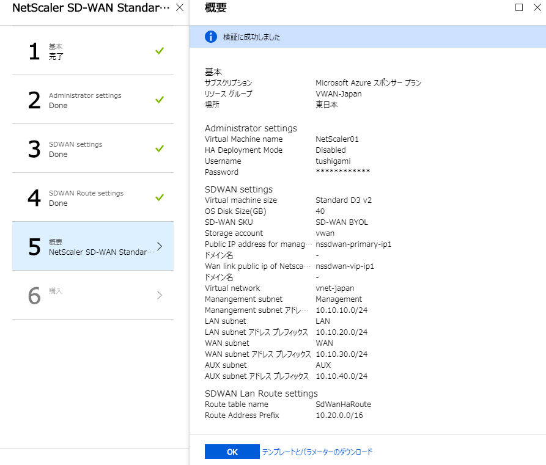
Task: Click the chevron arrow on step 6
Action: click(160, 295)
